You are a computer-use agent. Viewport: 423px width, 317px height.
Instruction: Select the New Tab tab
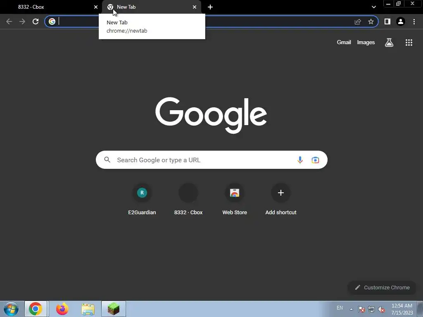coord(152,7)
